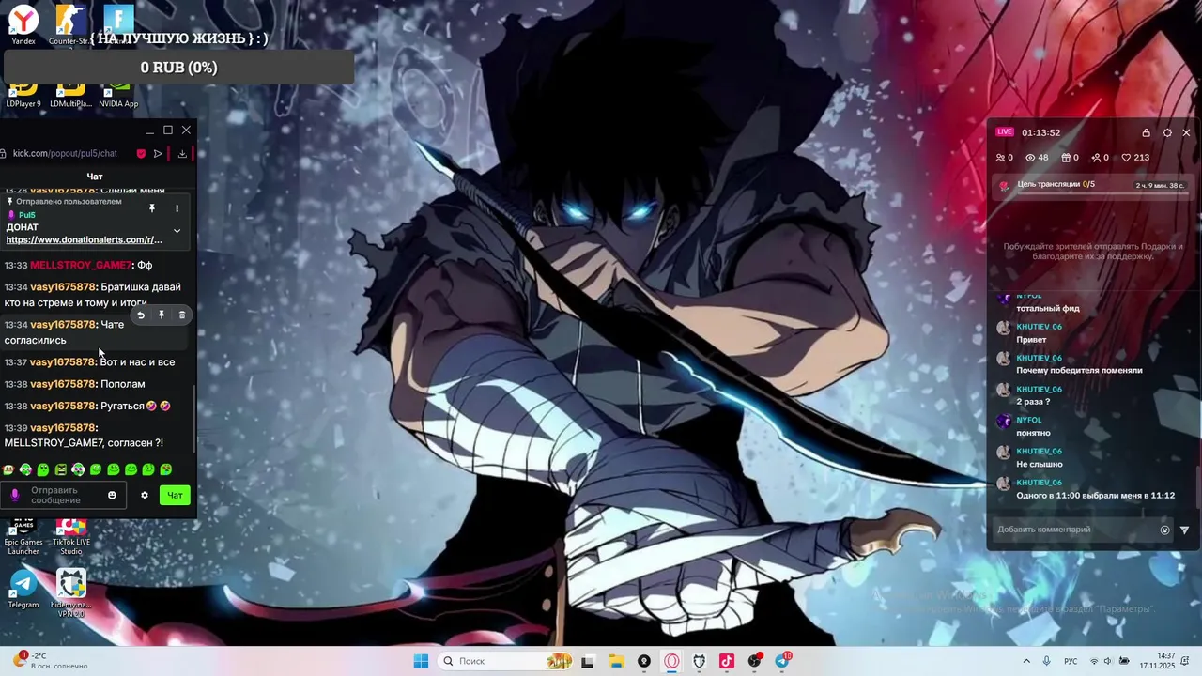Image resolution: width=1202 pixels, height=676 pixels.
Task: Click the red shield icon in Kick address bar
Action: [141, 154]
